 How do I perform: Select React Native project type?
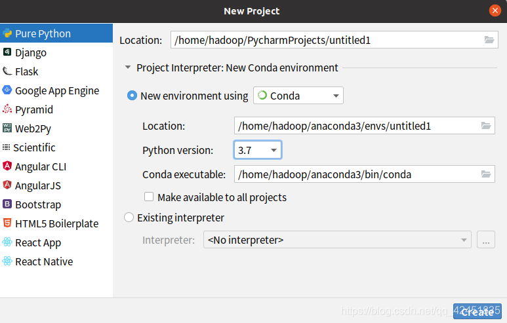point(56,261)
